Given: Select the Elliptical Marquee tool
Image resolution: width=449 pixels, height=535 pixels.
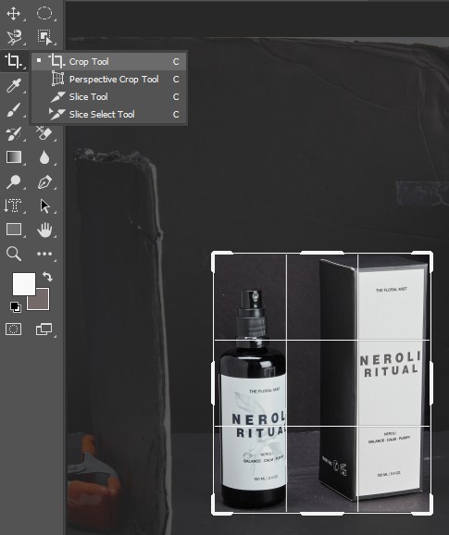Looking at the screenshot, I should coord(44,14).
